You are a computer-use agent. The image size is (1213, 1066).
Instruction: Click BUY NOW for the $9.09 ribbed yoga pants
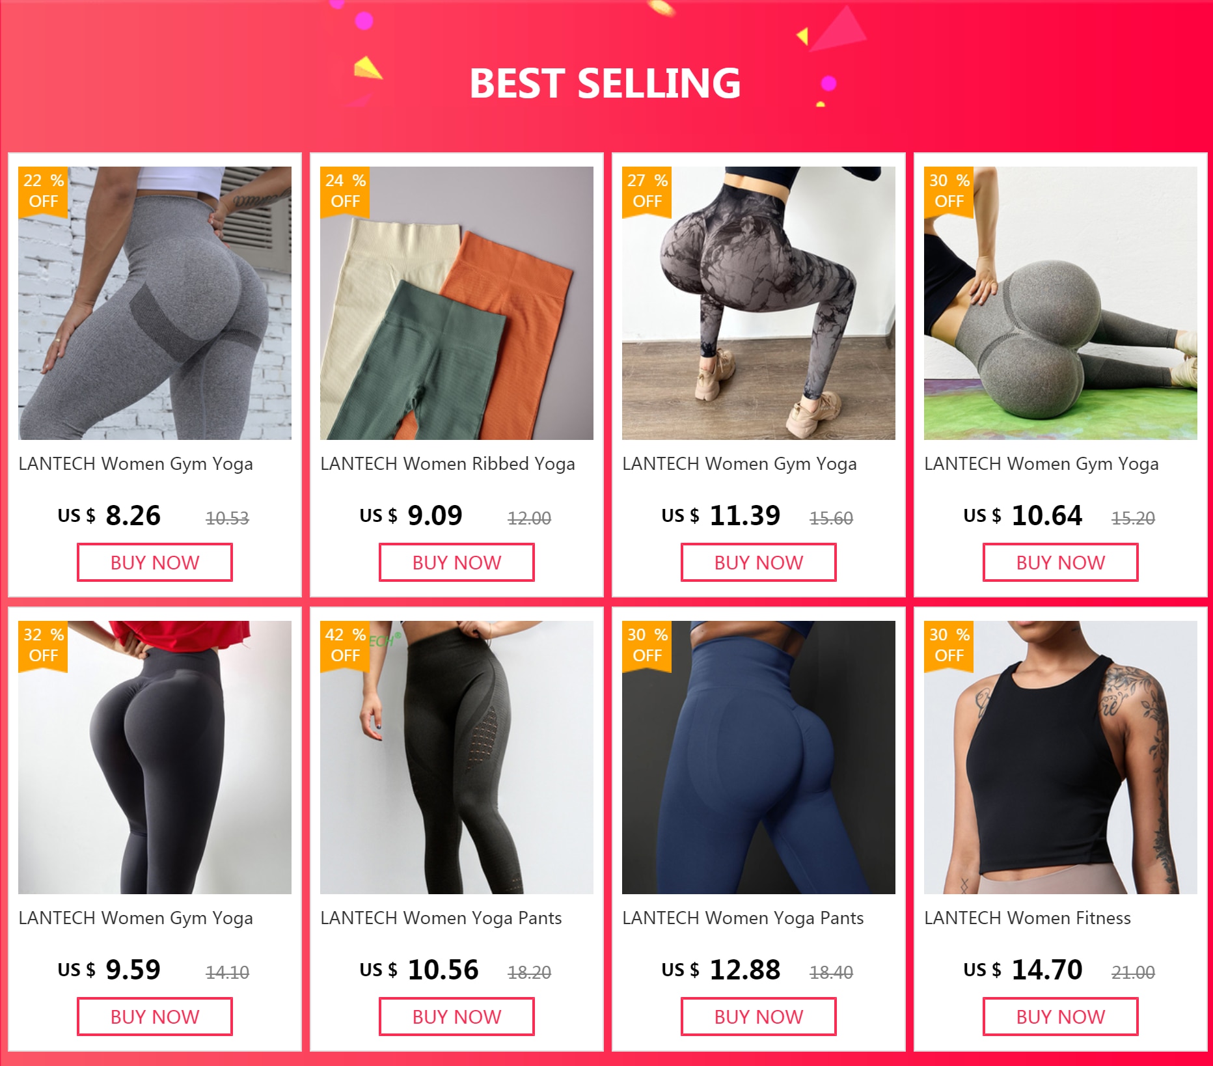point(457,562)
